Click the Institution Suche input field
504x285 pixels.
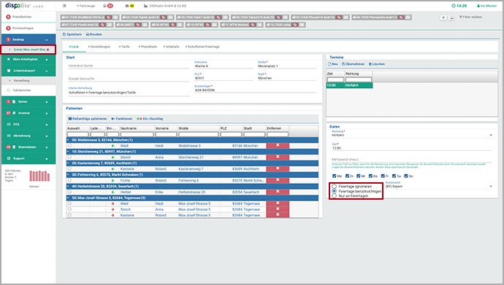tap(129, 66)
